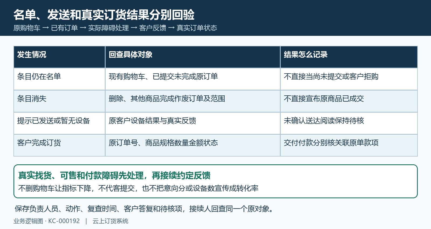Screen dimensions: 431x229
Task: Click the cell 现有购物车、已提交未完成原订单
Action: (193, 79)
